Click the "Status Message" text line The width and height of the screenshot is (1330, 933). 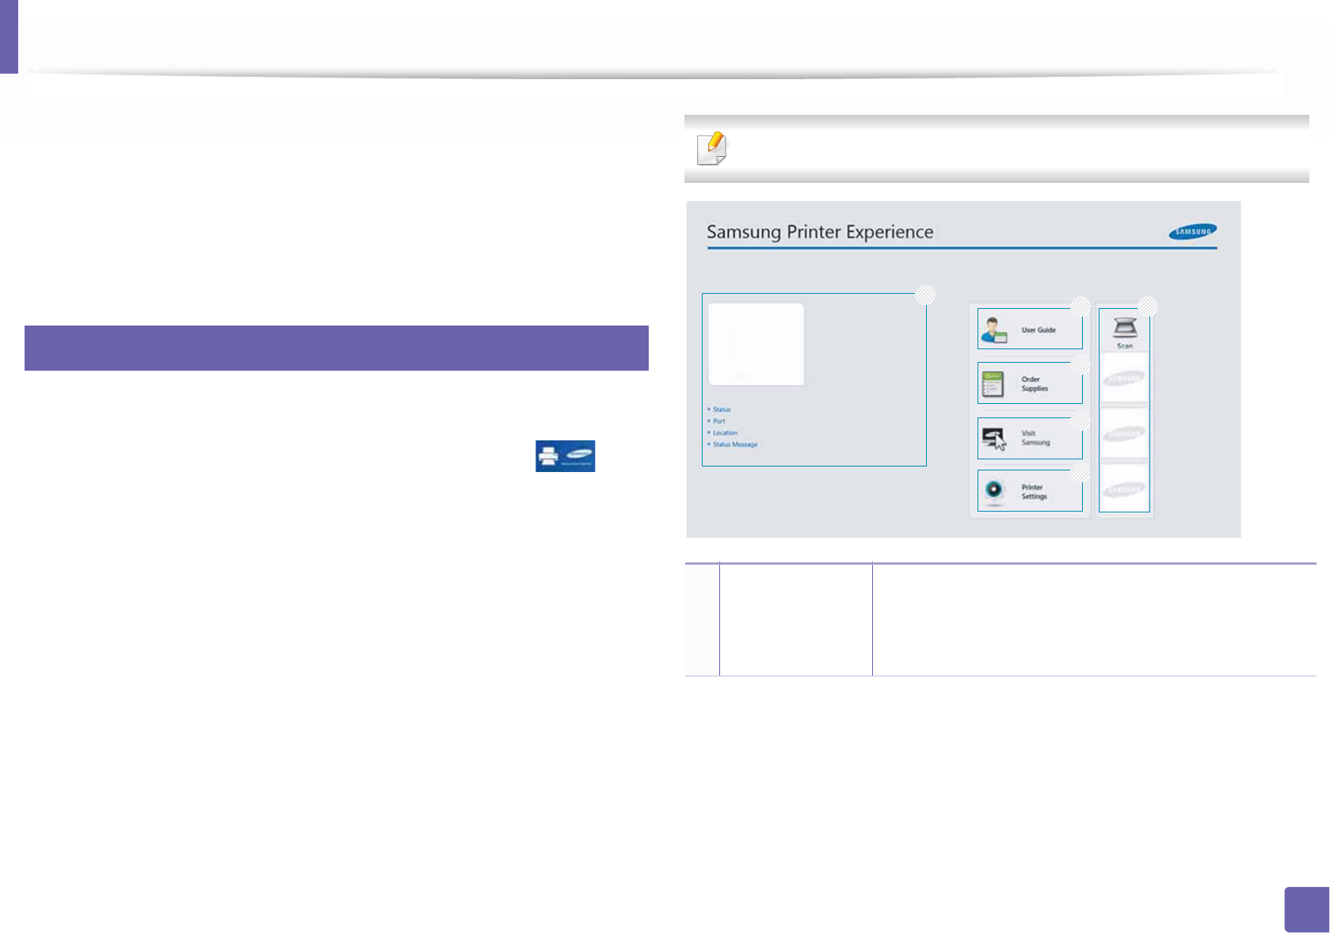point(735,444)
